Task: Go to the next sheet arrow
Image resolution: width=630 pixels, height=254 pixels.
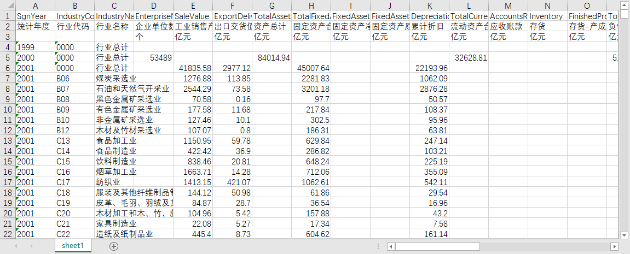Action: pyautogui.click(x=31, y=246)
